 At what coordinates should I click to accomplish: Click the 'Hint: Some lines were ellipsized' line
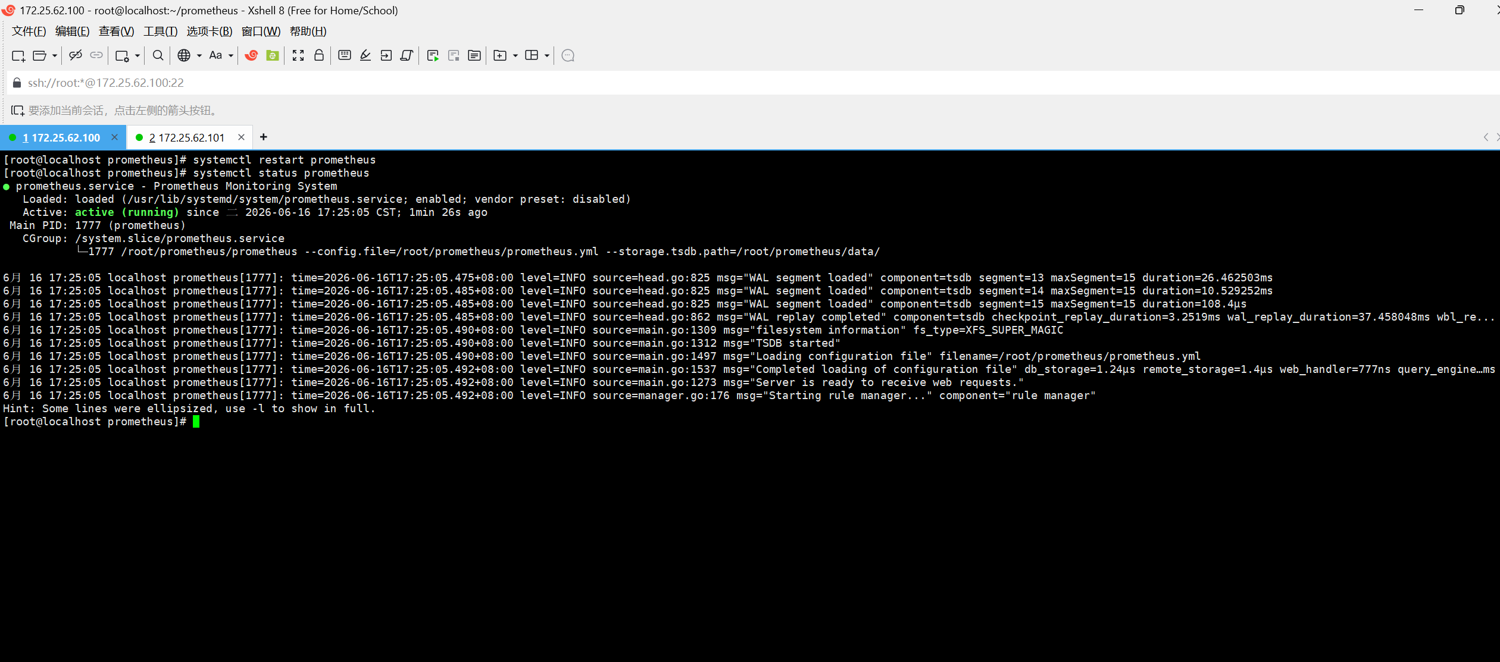point(189,409)
